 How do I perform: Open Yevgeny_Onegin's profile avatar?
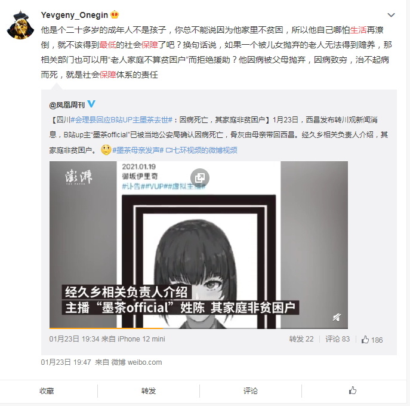pos(20,25)
